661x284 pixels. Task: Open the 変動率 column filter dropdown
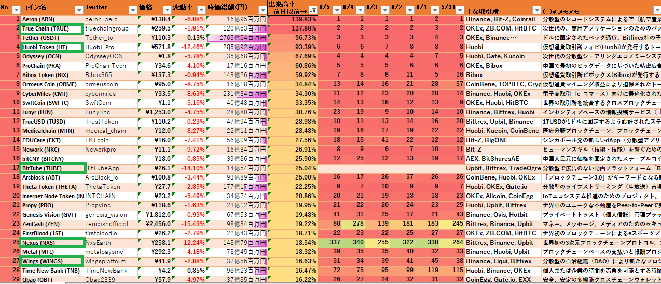tap(200, 10)
